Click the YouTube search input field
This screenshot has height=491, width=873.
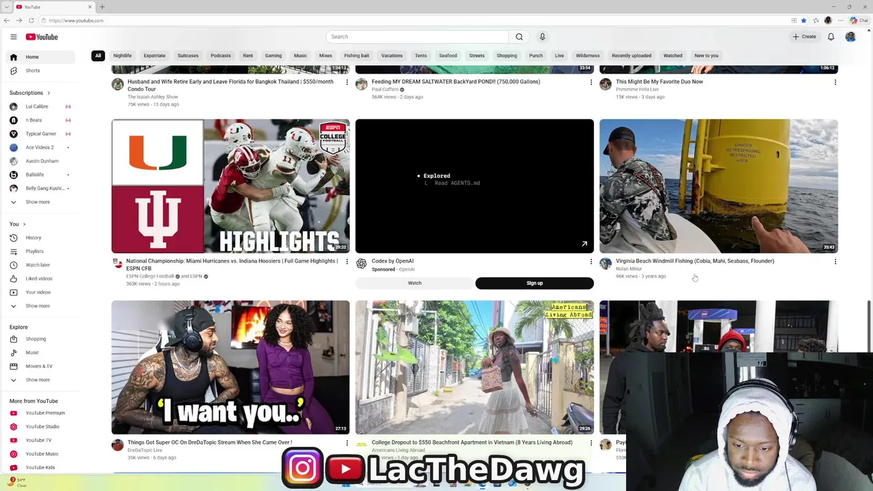417,37
